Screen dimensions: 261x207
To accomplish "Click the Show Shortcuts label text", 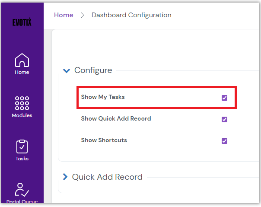I will pyautogui.click(x=104, y=140).
